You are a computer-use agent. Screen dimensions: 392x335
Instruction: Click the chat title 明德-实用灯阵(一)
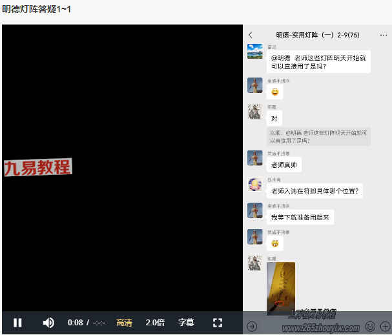click(x=318, y=35)
